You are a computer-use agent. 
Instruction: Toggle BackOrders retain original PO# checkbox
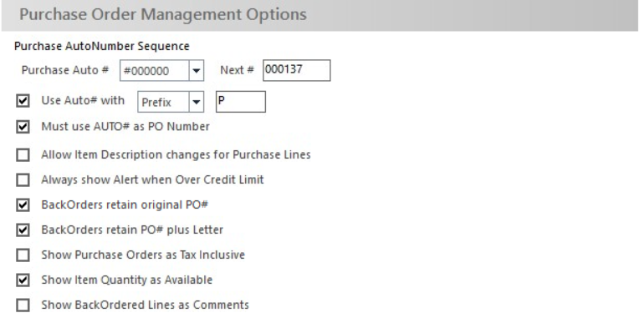click(x=23, y=205)
